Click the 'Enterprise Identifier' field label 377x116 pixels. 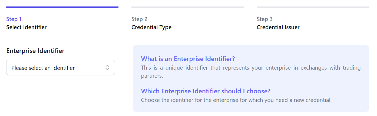coord(35,51)
